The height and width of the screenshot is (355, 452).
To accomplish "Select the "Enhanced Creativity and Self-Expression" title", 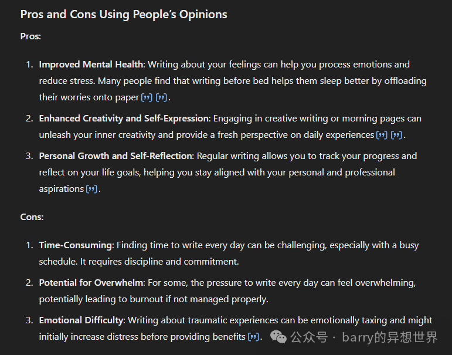I will click(x=124, y=119).
